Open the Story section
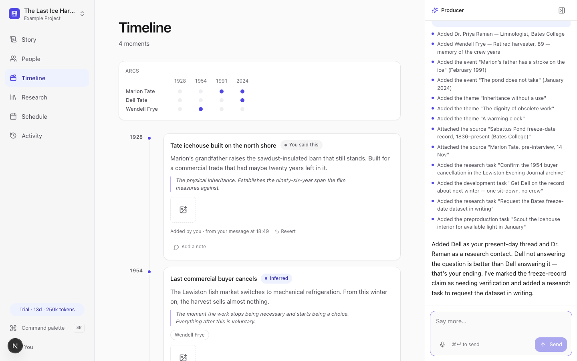The image size is (577, 361). [x=47, y=39]
